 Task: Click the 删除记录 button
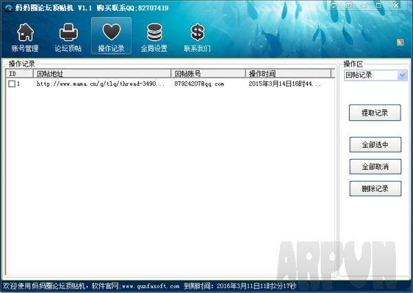[375, 188]
